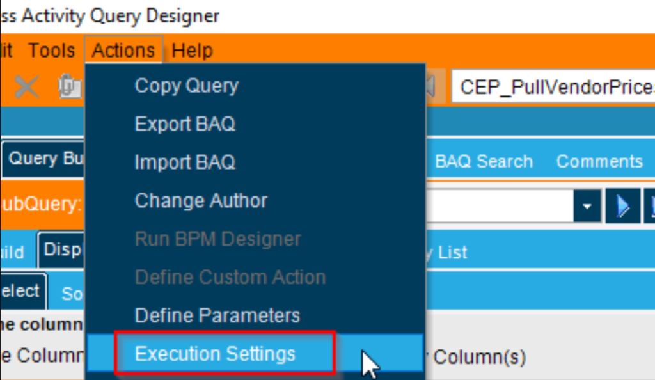Close the open Actions menu
This screenshot has width=655, height=380.
123,51
